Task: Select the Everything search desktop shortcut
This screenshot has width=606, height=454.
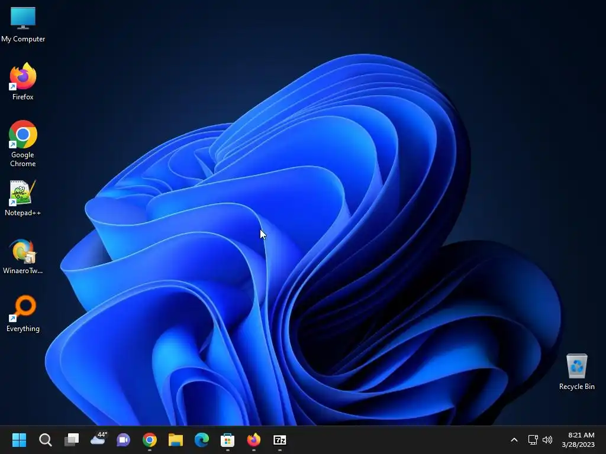Action: [23, 314]
